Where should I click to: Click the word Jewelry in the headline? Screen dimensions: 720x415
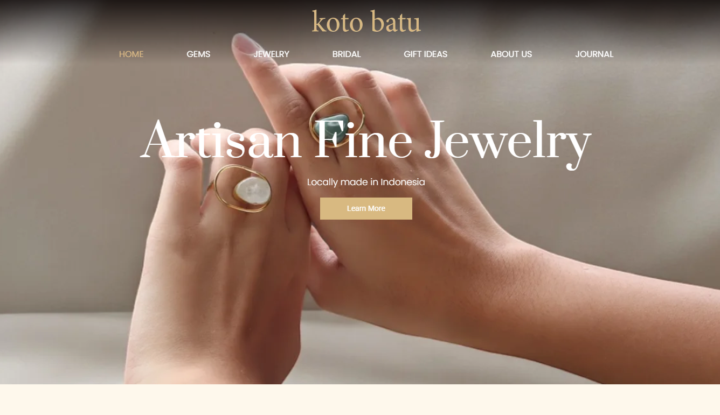[508, 142]
